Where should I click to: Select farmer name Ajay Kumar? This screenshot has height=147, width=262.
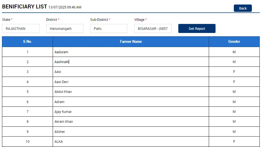coord(63,112)
